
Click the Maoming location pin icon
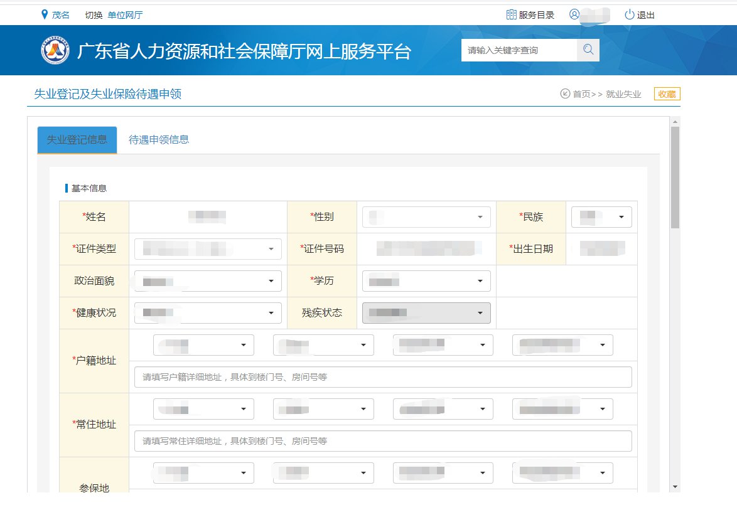click(44, 14)
